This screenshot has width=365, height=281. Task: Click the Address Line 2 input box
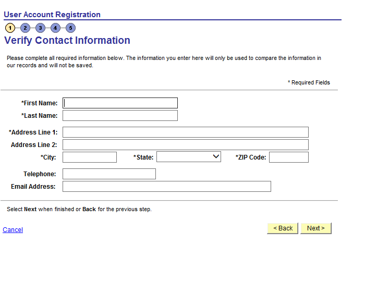click(185, 145)
